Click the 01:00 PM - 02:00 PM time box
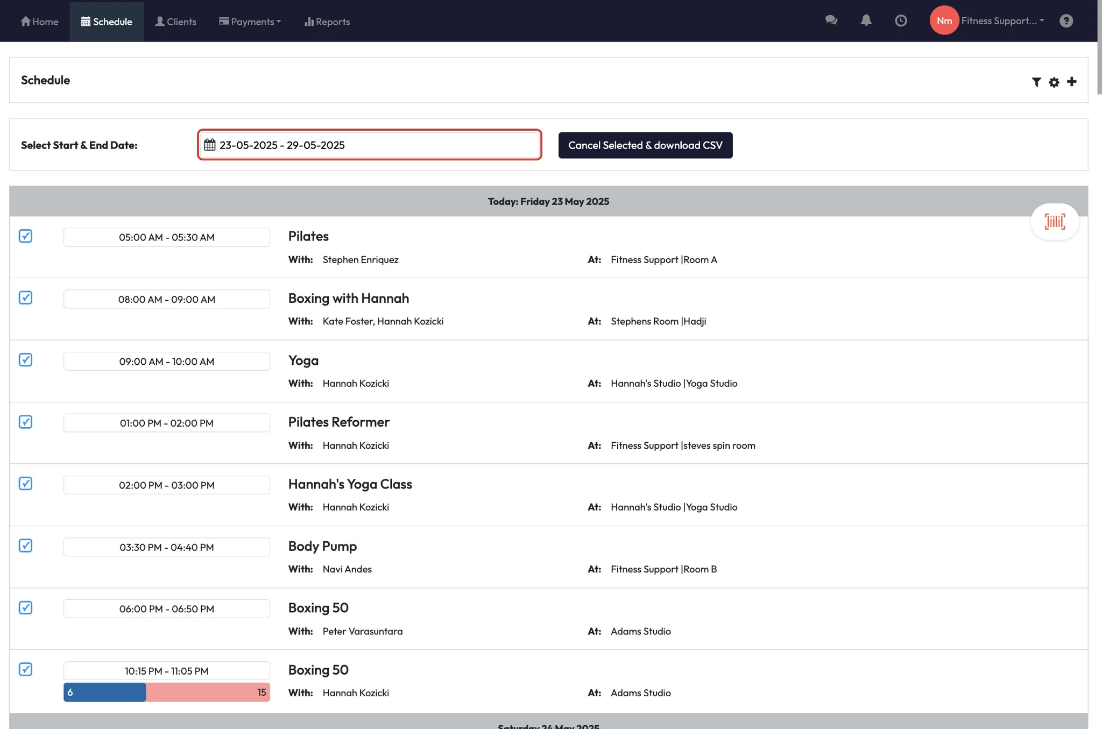 166,423
